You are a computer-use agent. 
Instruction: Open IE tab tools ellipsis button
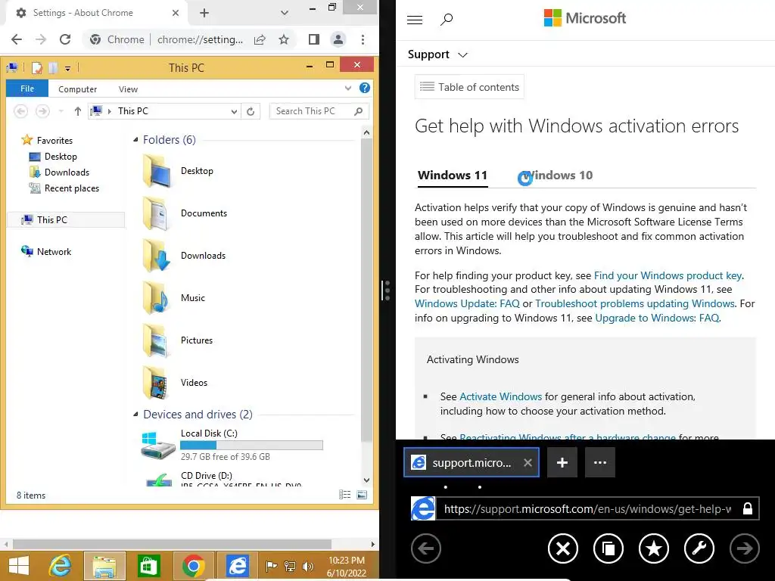[x=600, y=462]
